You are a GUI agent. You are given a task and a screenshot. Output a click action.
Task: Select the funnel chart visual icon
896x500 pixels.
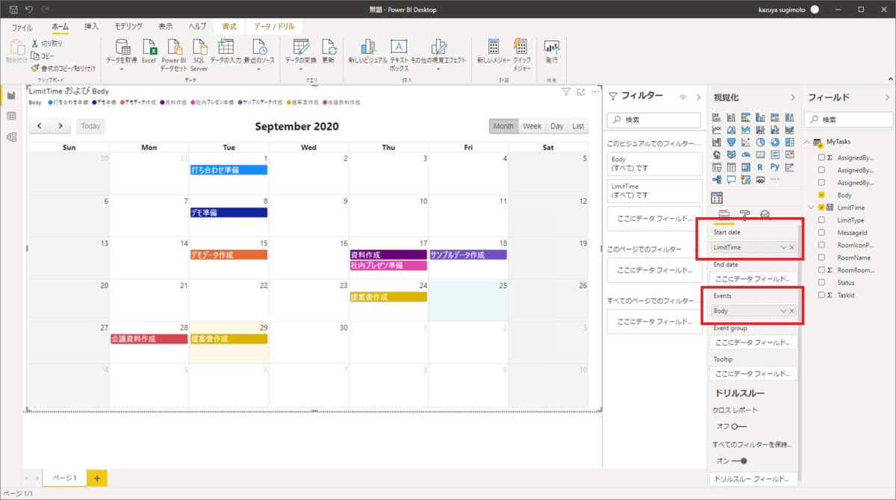731,142
